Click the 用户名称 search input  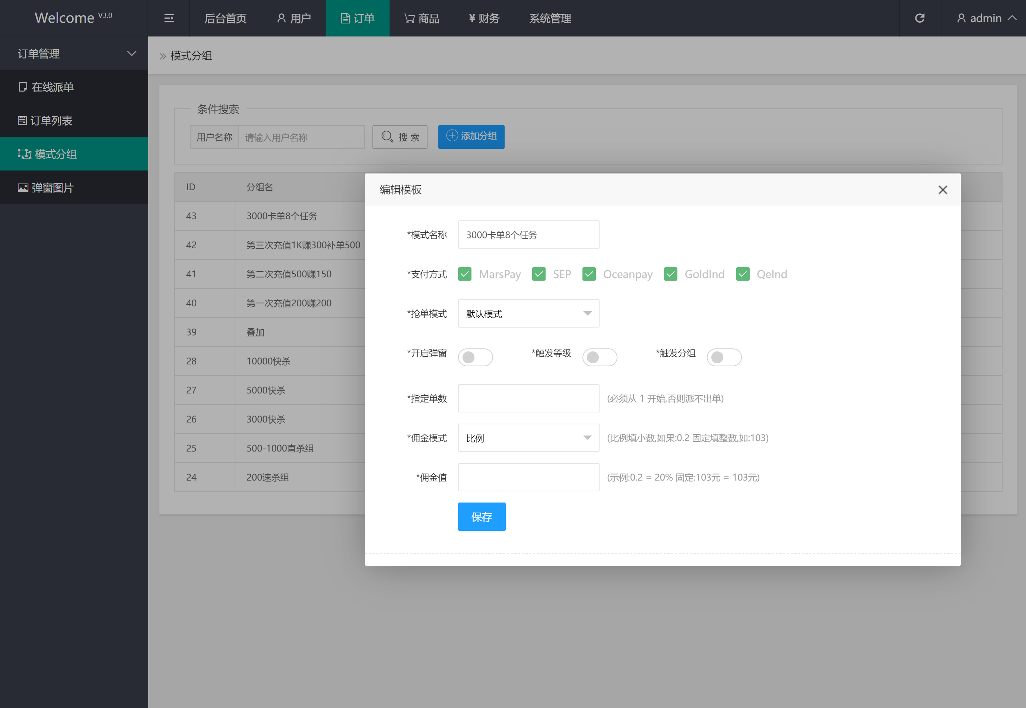point(301,137)
